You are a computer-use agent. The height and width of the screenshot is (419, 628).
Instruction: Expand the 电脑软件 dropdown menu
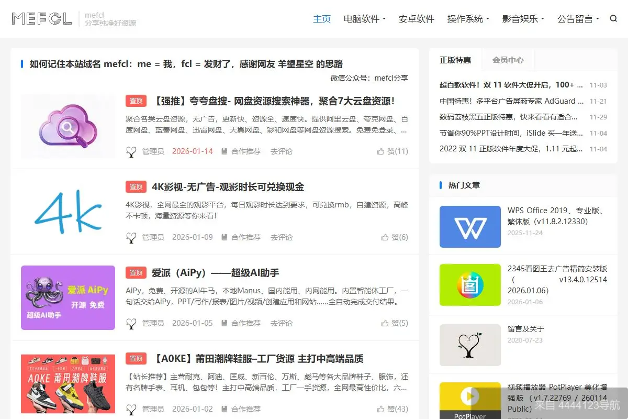tap(364, 18)
